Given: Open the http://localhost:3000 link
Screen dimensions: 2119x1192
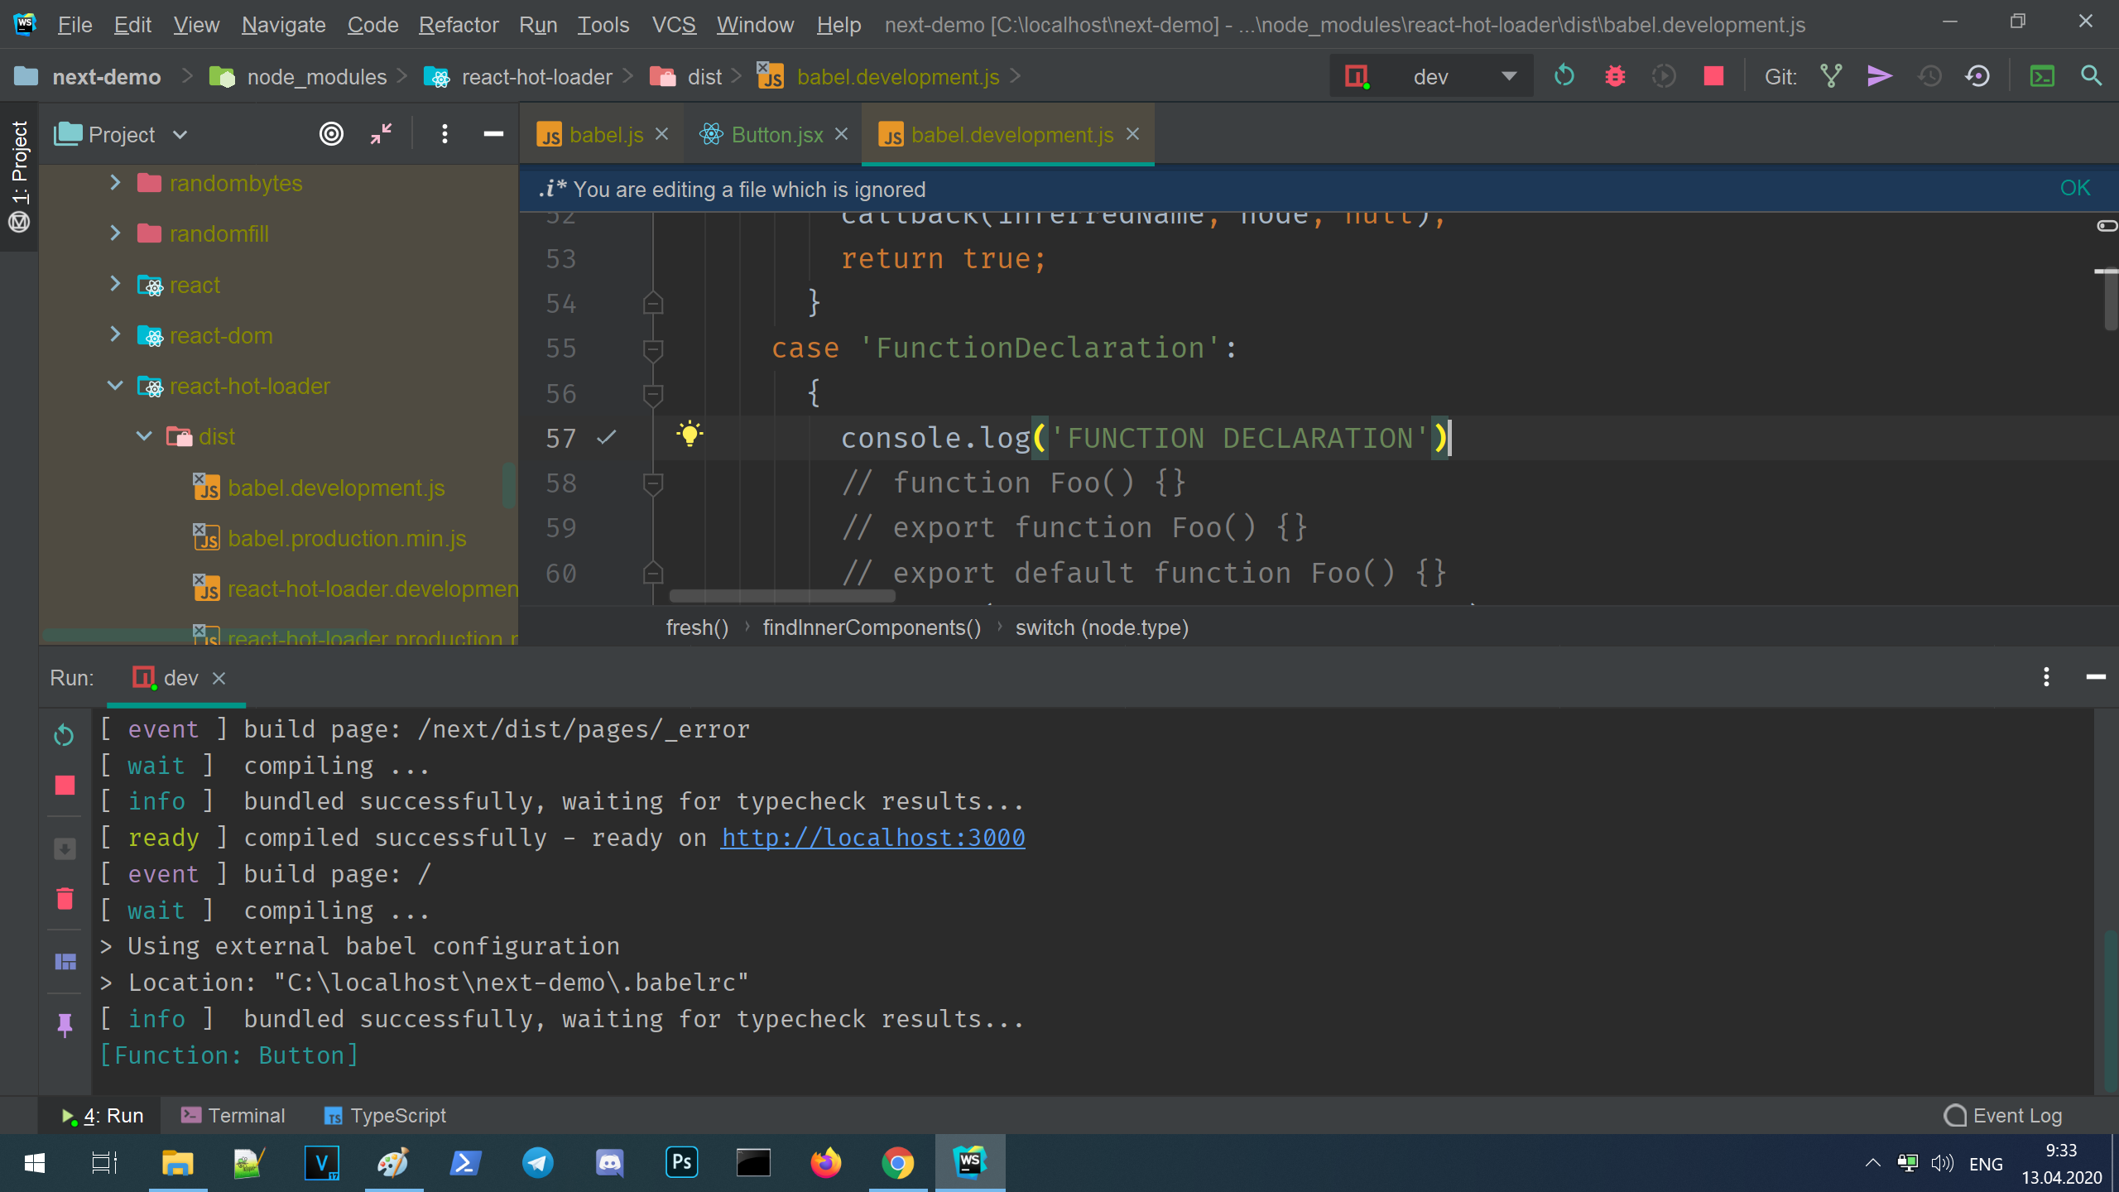Looking at the screenshot, I should click(873, 838).
